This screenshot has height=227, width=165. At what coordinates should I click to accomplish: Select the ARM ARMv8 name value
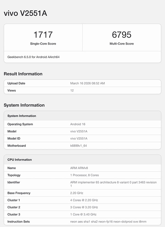[79, 168]
